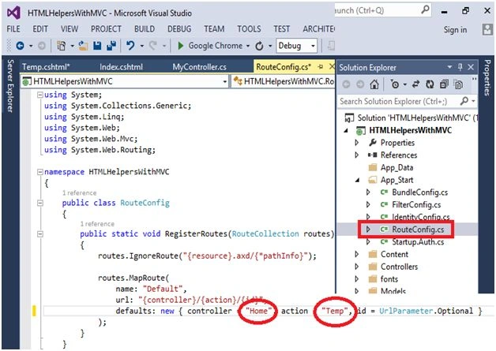This screenshot has height=351, width=496.
Task: Pin the Solution Explorer panel with the pin icon
Action: [460, 67]
